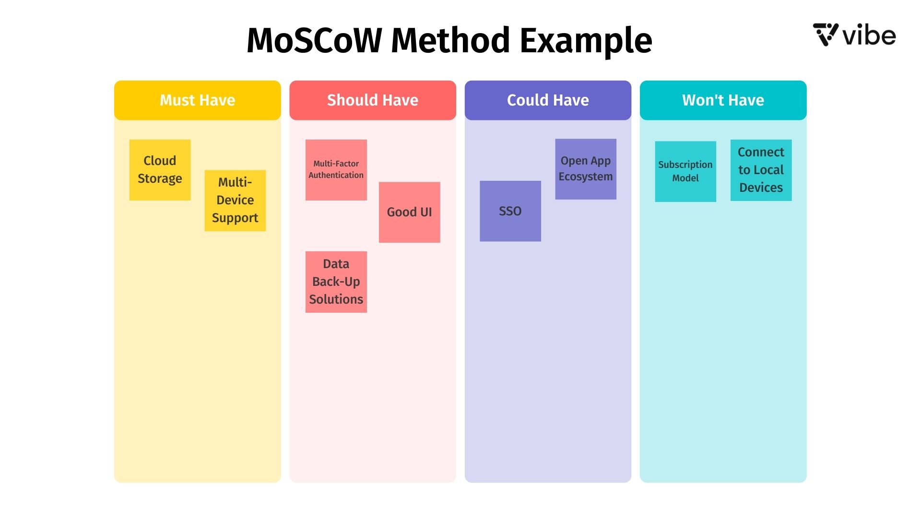
Task: Click the Should Have column header
Action: click(373, 100)
